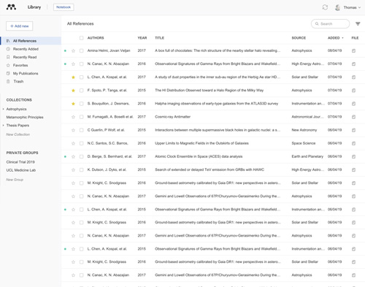Screen dimensions: 365x287
Task: Open file icon for Cosmic-ray Antimatter row
Action: 353,117
